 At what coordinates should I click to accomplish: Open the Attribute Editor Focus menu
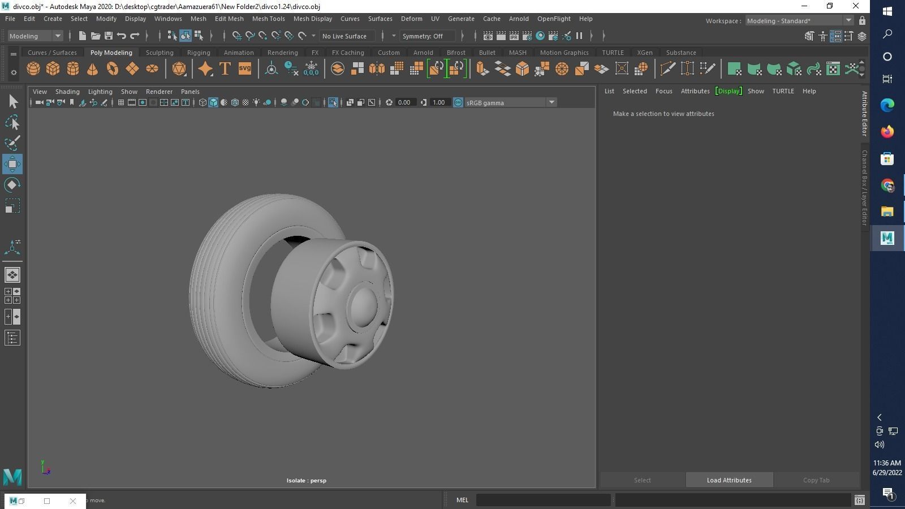(x=664, y=91)
